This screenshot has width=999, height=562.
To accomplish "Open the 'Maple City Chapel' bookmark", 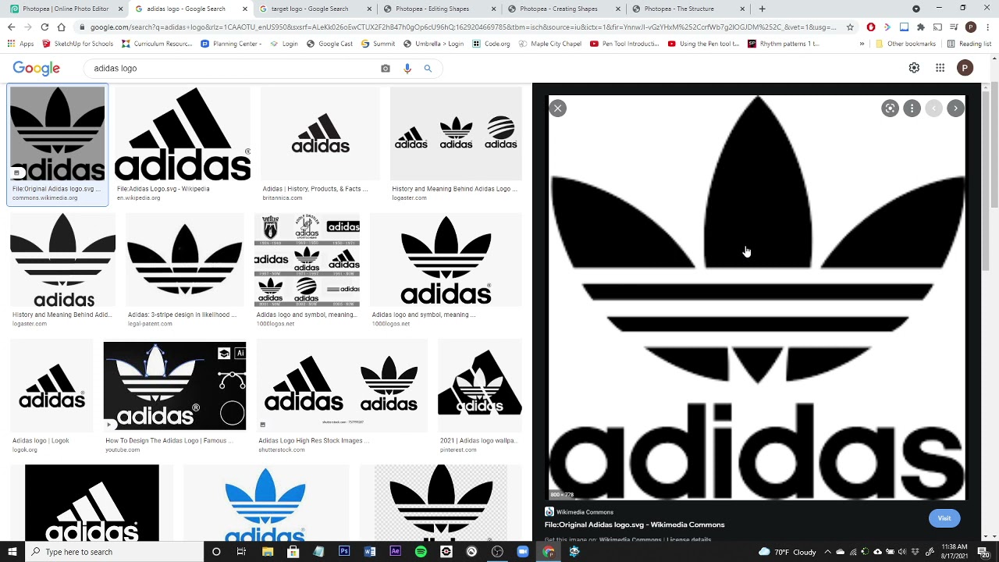I will tap(549, 44).
